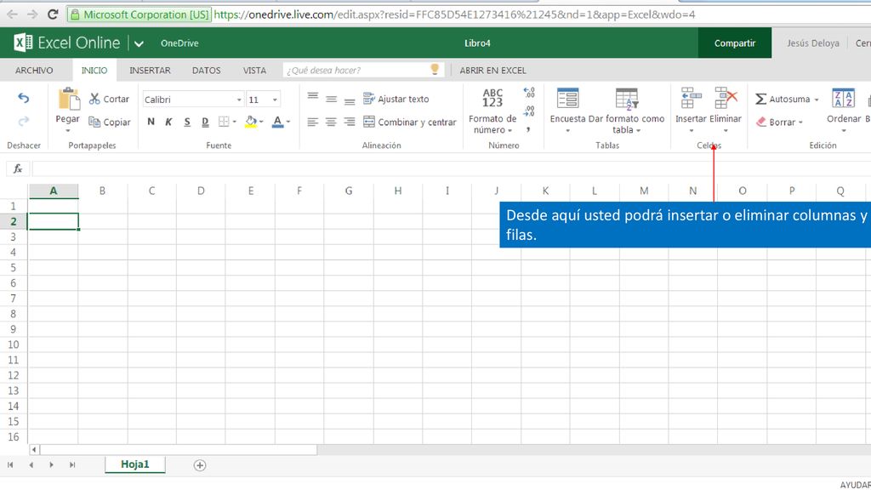Click ABRIR EN EXCEL
This screenshot has height=490, width=871.
tap(492, 71)
